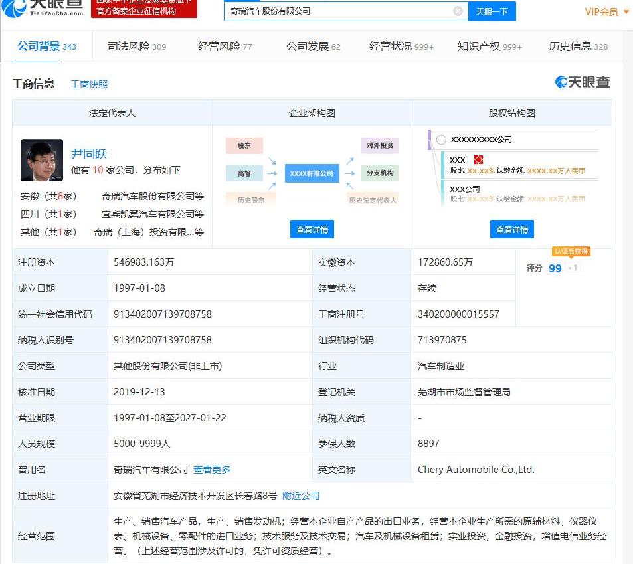Open the 工商快照 link
Screen dimensions: 633x564
89,84
